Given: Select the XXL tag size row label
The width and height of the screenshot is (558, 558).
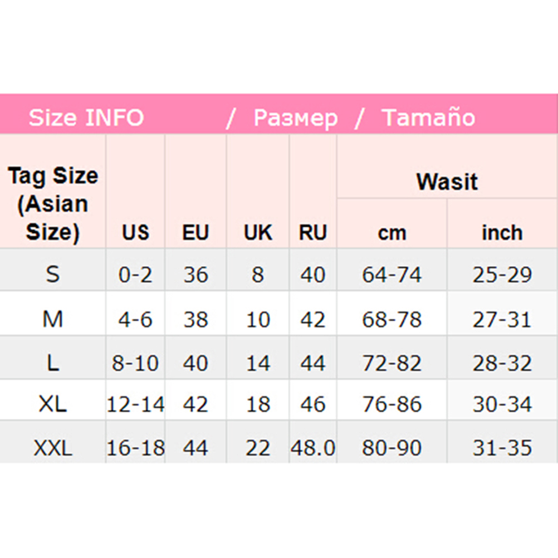Looking at the screenshot, I should click(x=53, y=448).
